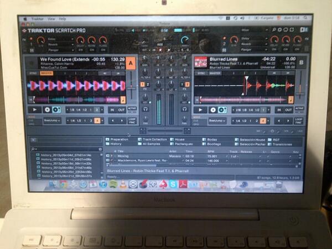Open Traktor preferences gear icon
Image resolution: width=332 pixels, height=249 pixels.
point(279,30)
